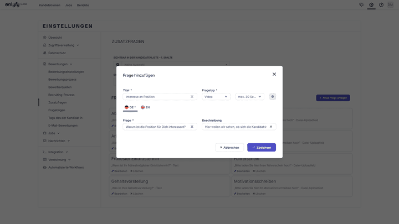Open the help icon in top bar
The height and width of the screenshot is (224, 399).
click(x=381, y=4)
